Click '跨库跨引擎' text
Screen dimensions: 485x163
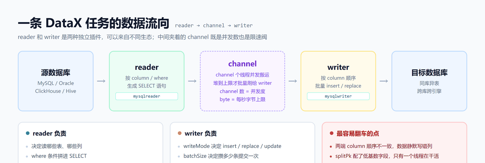(x=429, y=91)
